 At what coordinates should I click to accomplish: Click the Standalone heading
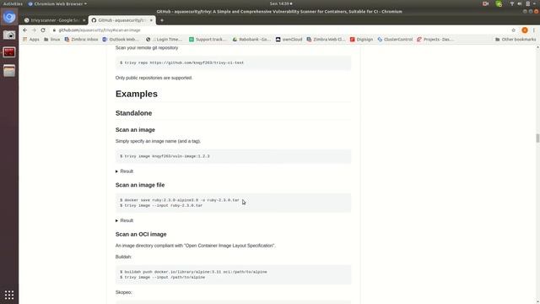(133, 113)
